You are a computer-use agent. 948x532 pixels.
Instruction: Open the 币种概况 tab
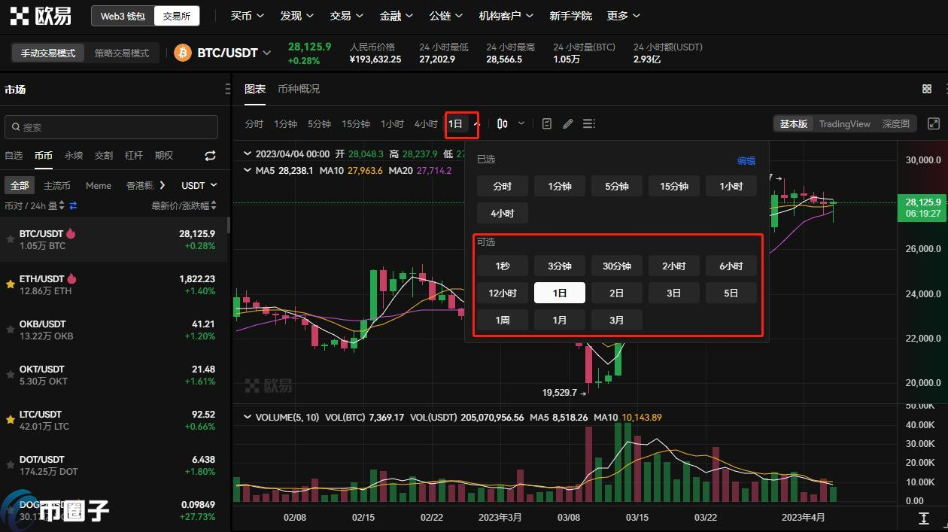point(299,89)
